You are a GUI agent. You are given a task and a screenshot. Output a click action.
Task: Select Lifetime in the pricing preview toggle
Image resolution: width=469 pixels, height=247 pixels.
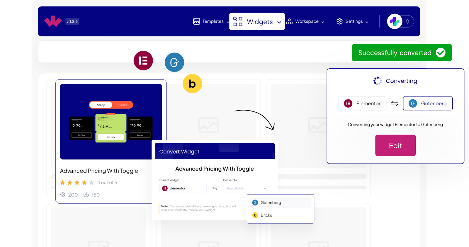pos(122,105)
